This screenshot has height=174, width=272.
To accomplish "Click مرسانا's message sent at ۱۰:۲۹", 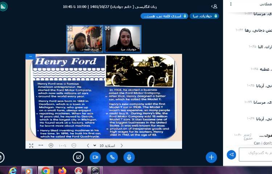I will point(258,102).
